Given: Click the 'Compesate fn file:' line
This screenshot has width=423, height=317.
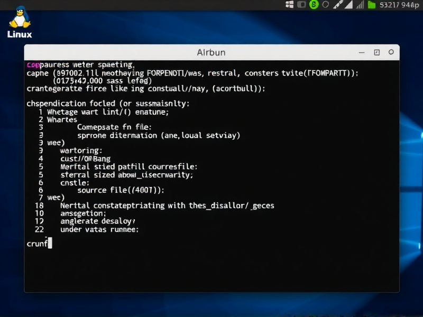Looking at the screenshot, I should (114, 127).
